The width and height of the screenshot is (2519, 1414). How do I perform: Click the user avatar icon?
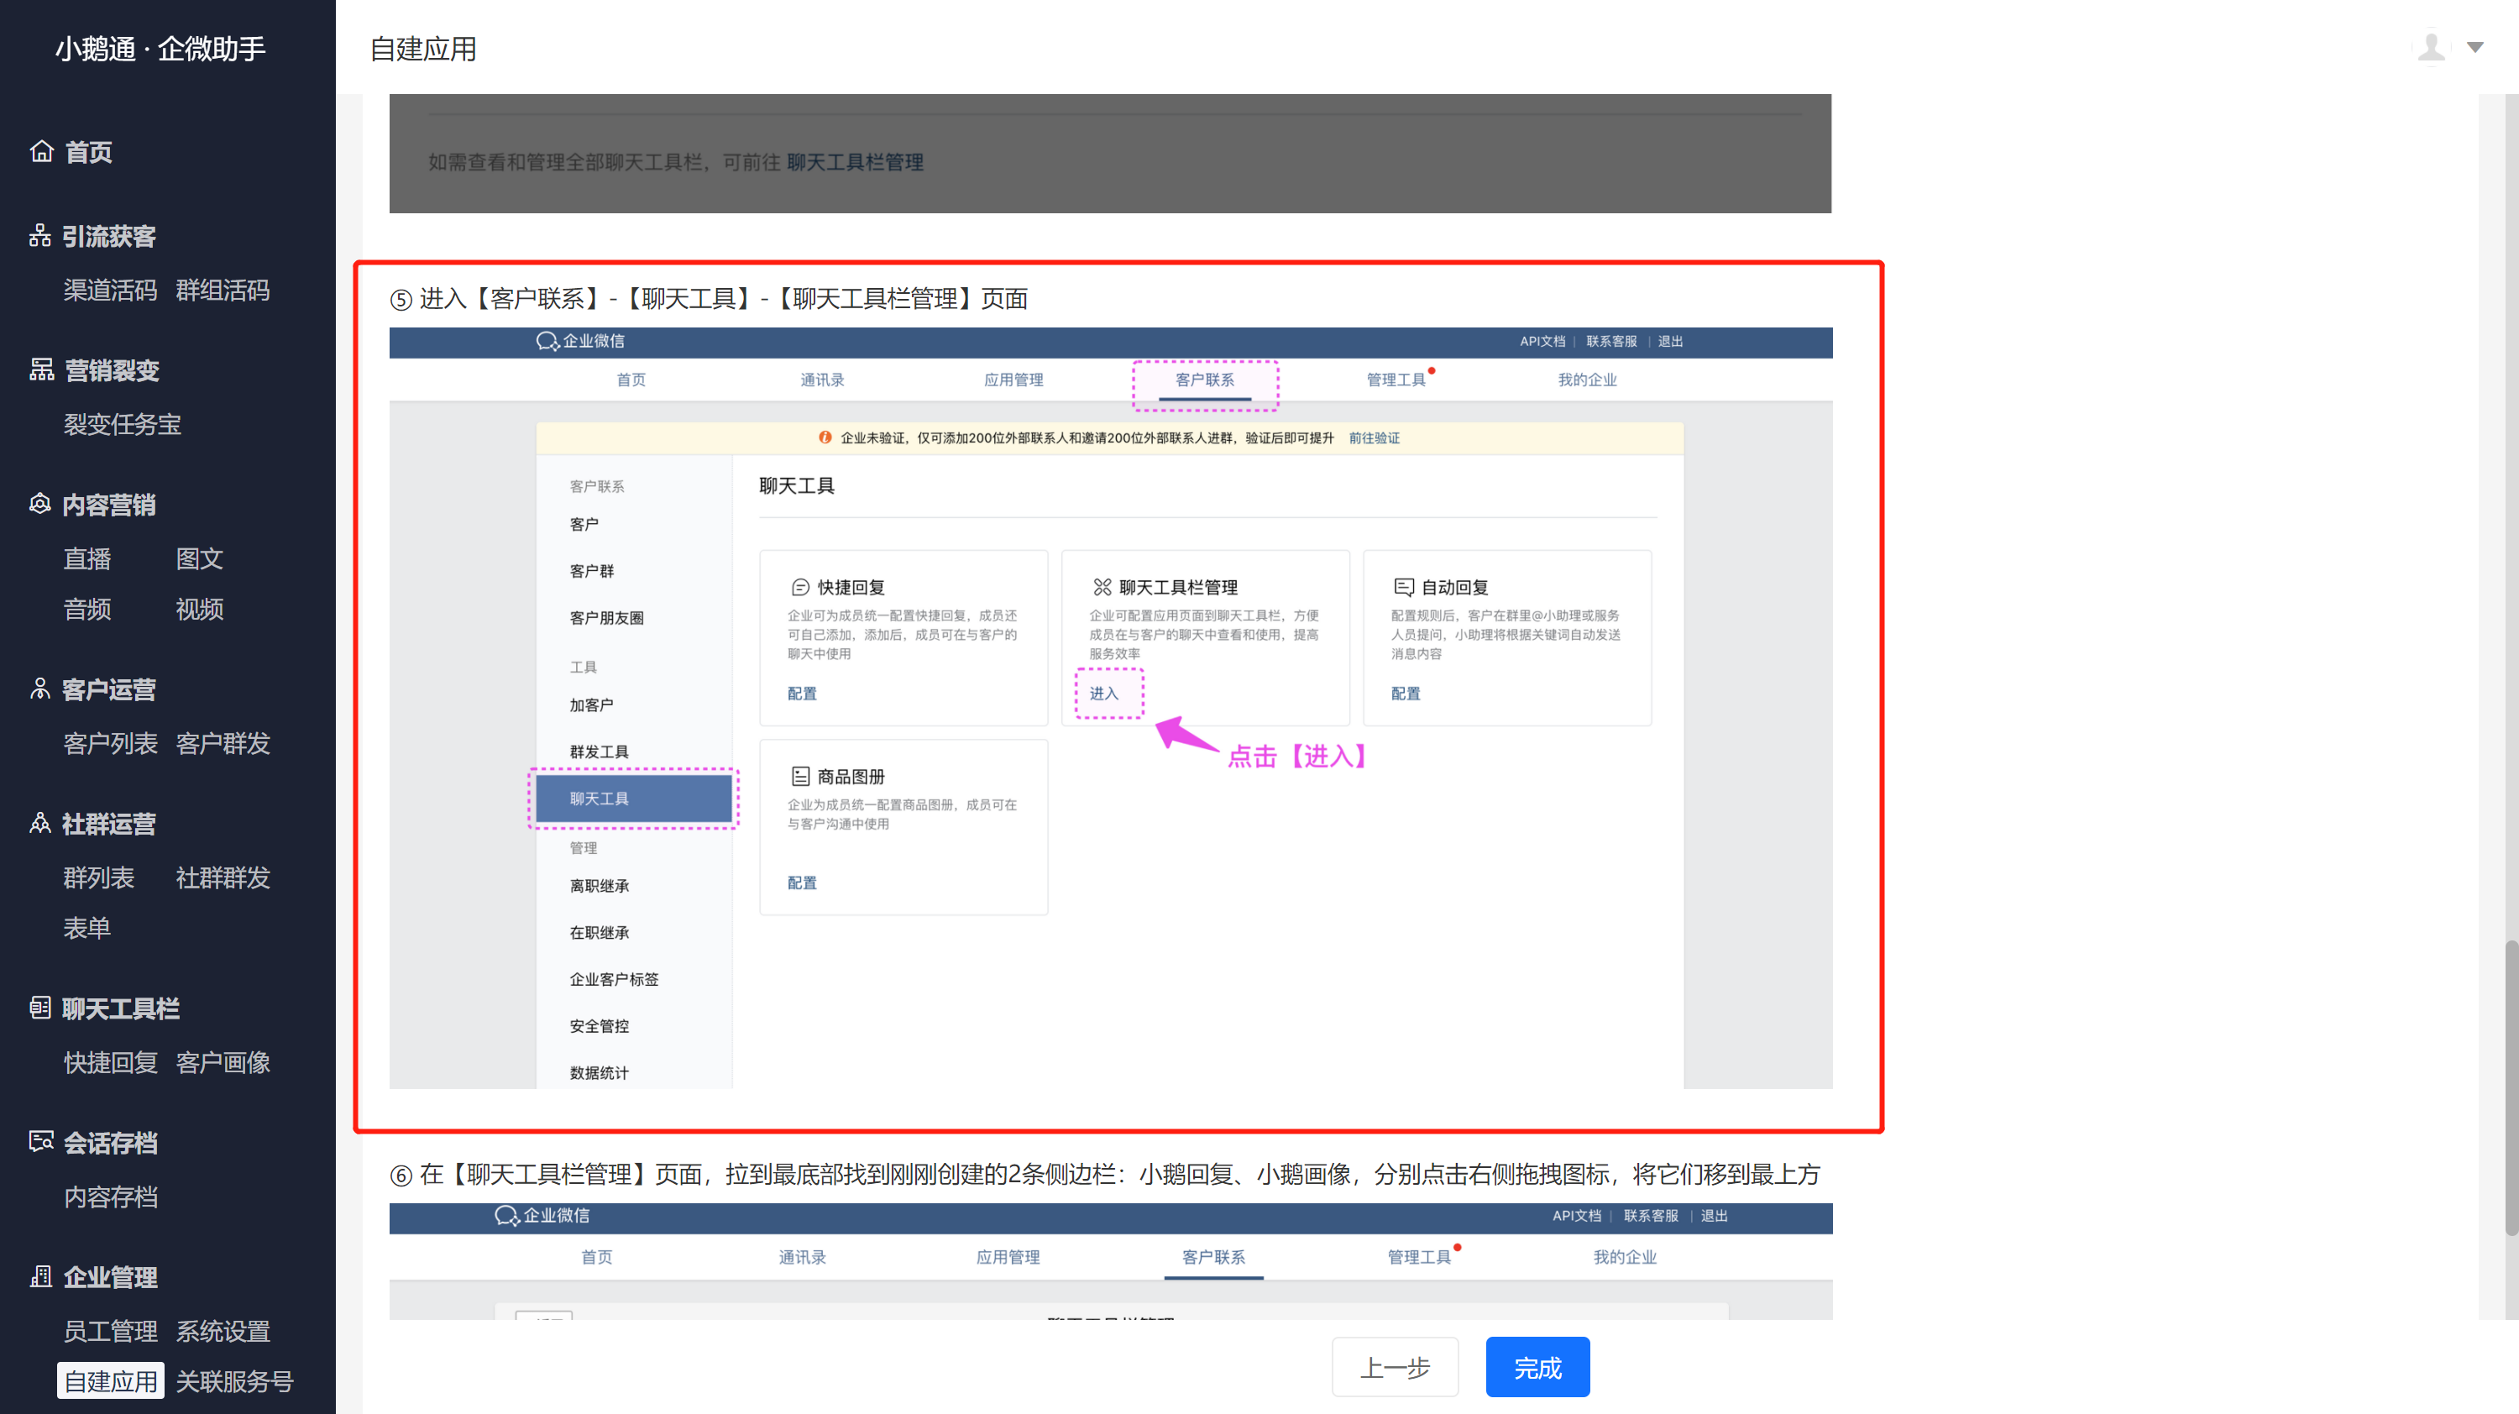point(2432,47)
